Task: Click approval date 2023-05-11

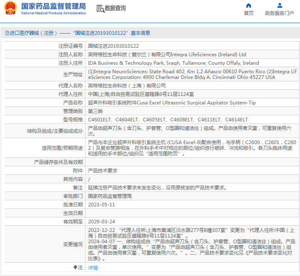Action: click(101, 205)
